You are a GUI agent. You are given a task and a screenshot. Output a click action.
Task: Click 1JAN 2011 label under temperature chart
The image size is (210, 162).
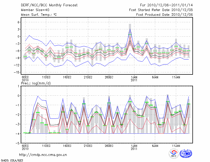[134, 78]
